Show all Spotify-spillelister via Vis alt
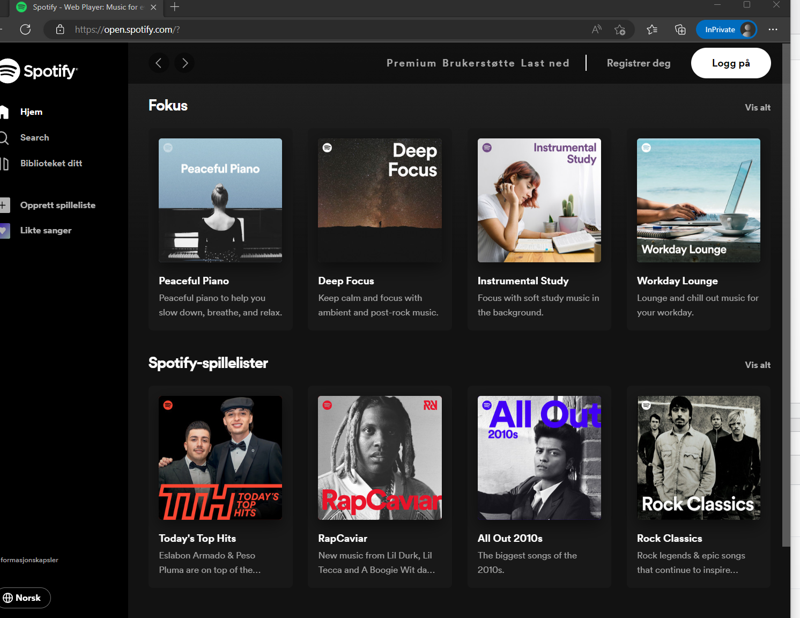800x618 pixels. [757, 365]
